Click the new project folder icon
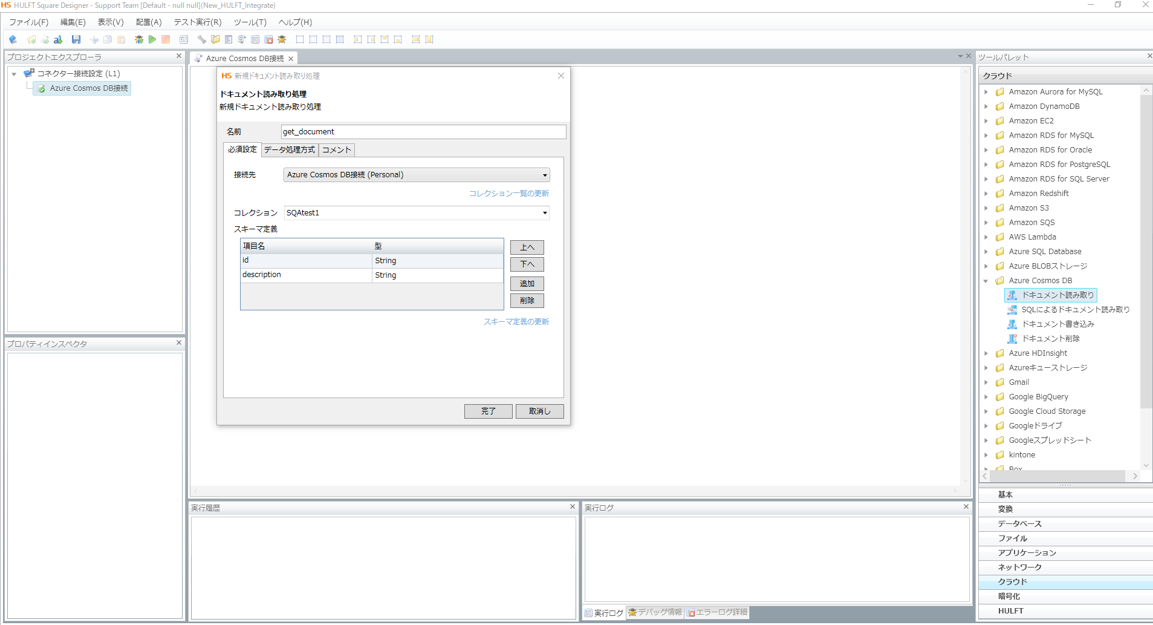The width and height of the screenshot is (1153, 625). pos(31,39)
